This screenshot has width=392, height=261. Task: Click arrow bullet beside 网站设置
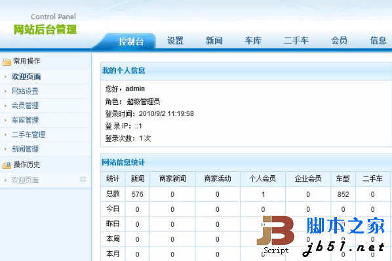5,91
